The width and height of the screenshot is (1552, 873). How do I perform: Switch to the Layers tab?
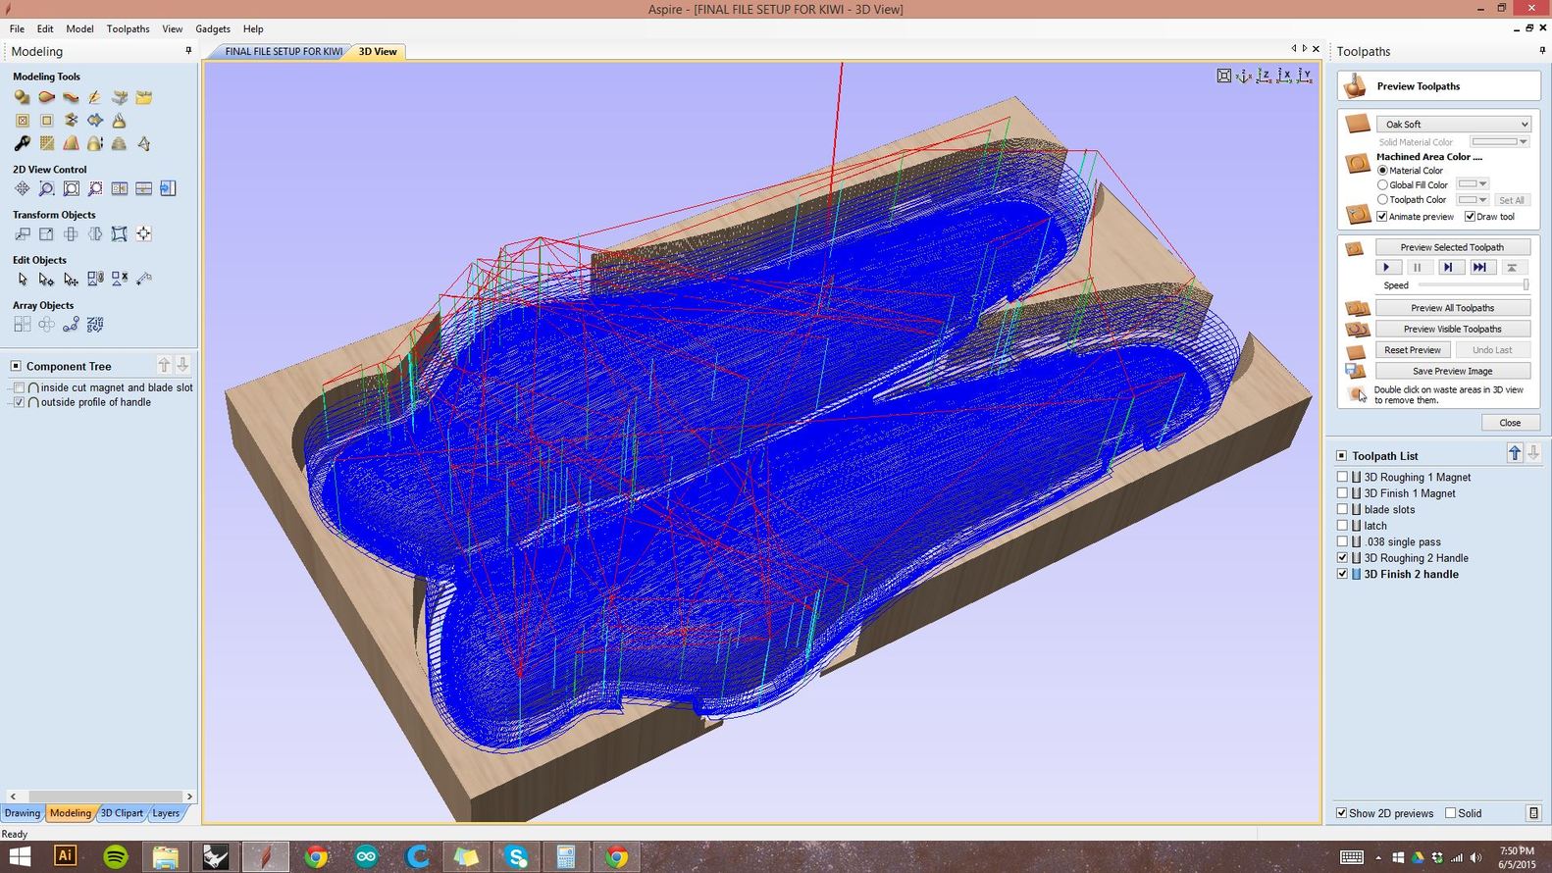pyautogui.click(x=166, y=813)
